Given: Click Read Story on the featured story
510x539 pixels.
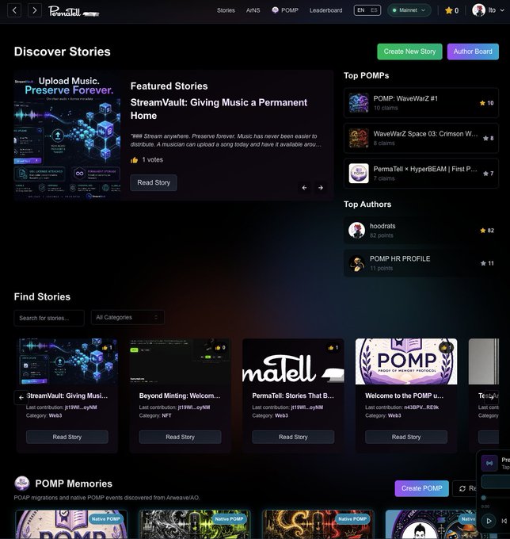Looking at the screenshot, I should click(x=154, y=182).
